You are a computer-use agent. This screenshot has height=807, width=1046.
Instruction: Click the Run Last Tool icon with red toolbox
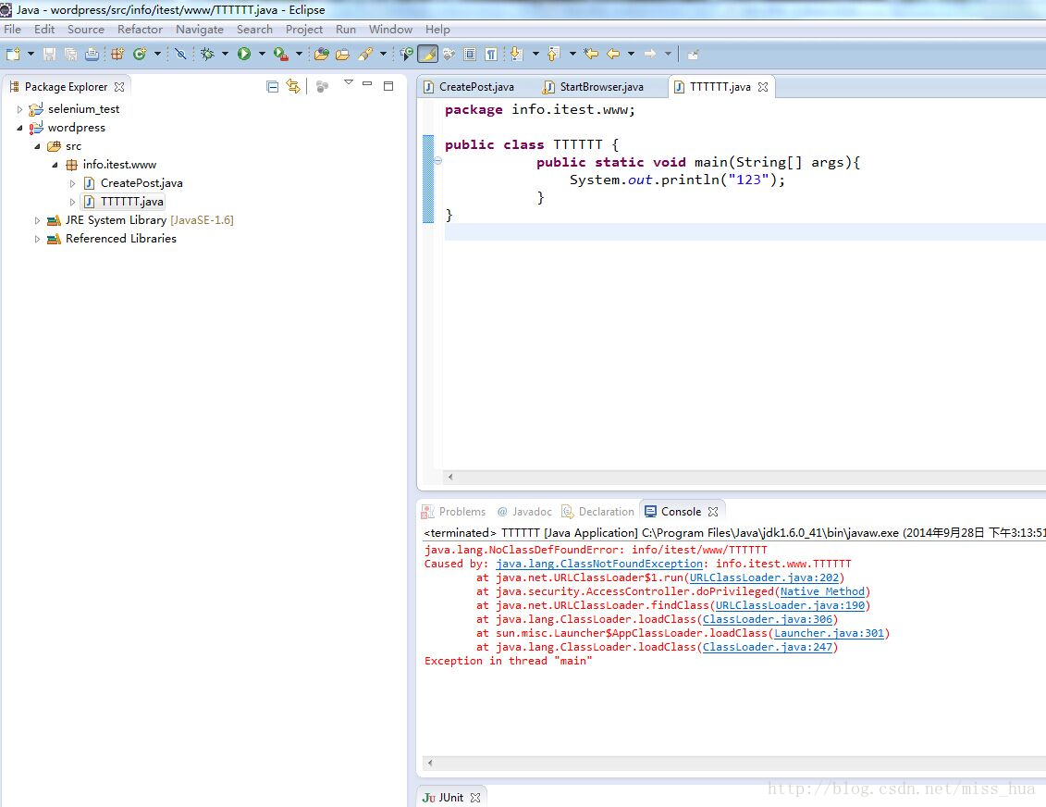tap(281, 54)
